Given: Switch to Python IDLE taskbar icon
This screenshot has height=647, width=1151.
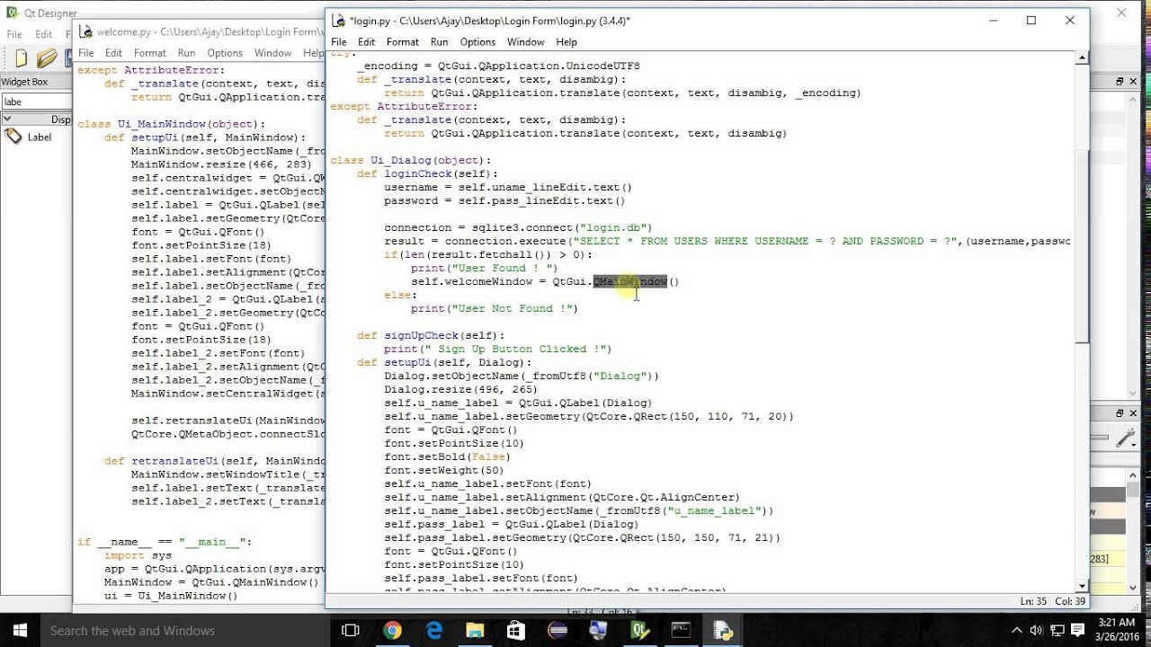Looking at the screenshot, I should (723, 630).
